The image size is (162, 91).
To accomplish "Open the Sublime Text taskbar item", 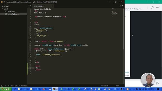I will tap(55, 89).
